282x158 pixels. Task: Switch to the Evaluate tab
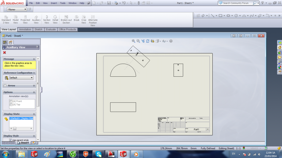point(51,29)
